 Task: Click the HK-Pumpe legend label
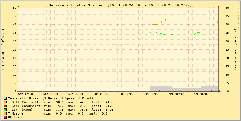coord(16,117)
